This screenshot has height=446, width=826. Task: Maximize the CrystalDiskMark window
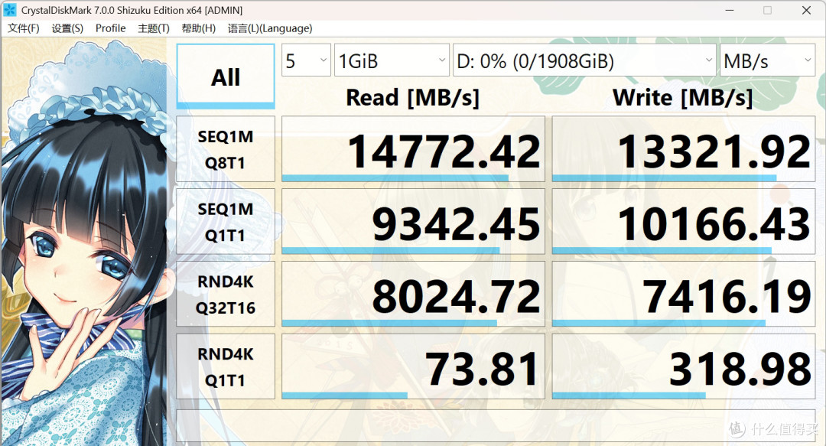tap(768, 10)
